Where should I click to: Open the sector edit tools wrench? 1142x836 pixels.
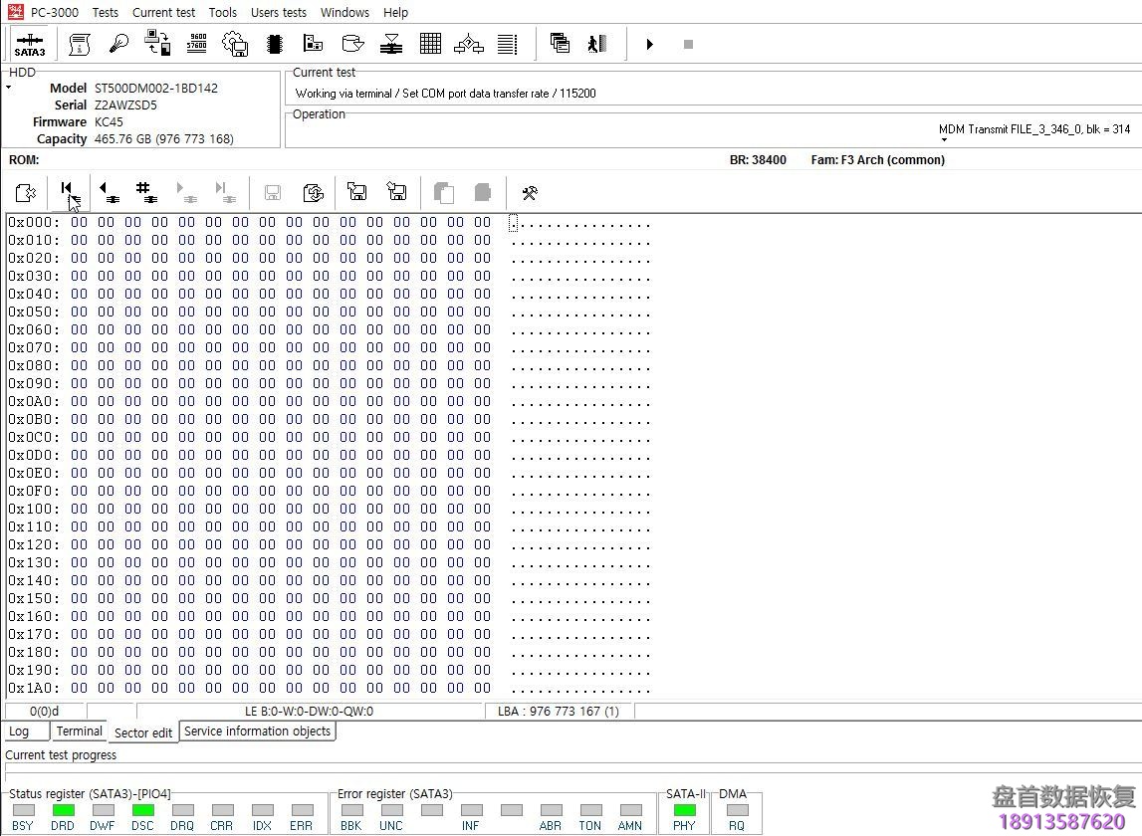click(530, 191)
